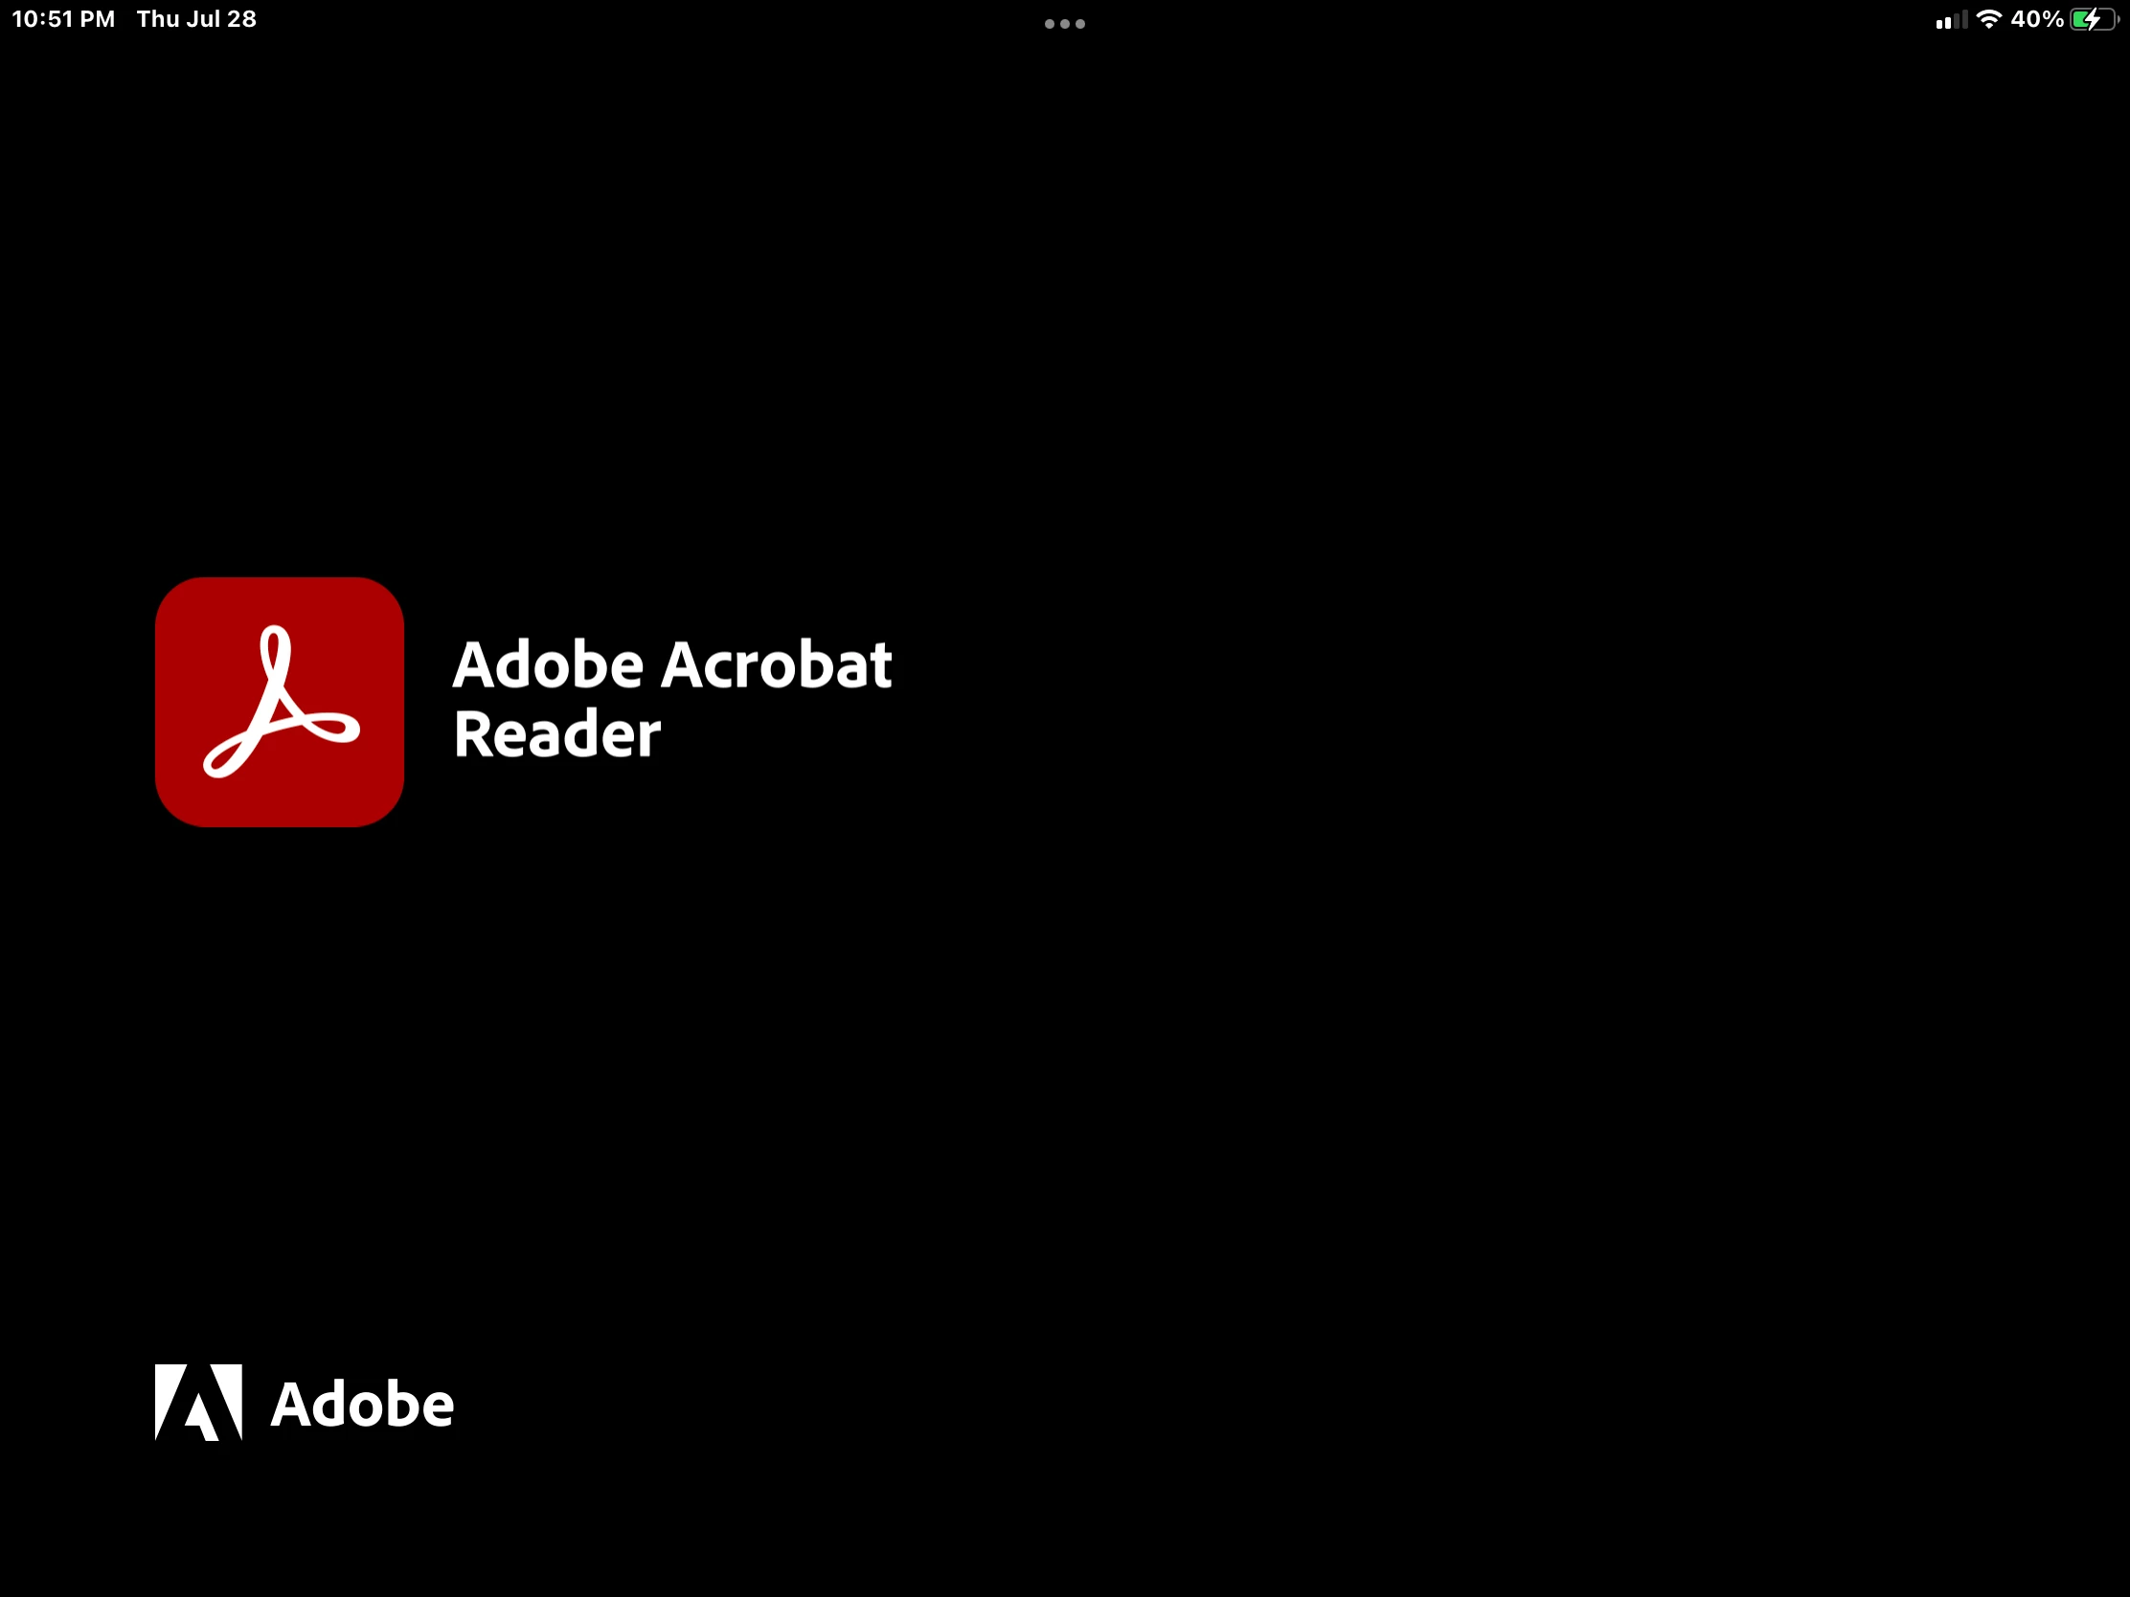Click the Wi-Fi status icon
Viewport: 2130px width, 1597px height.
[x=1988, y=19]
